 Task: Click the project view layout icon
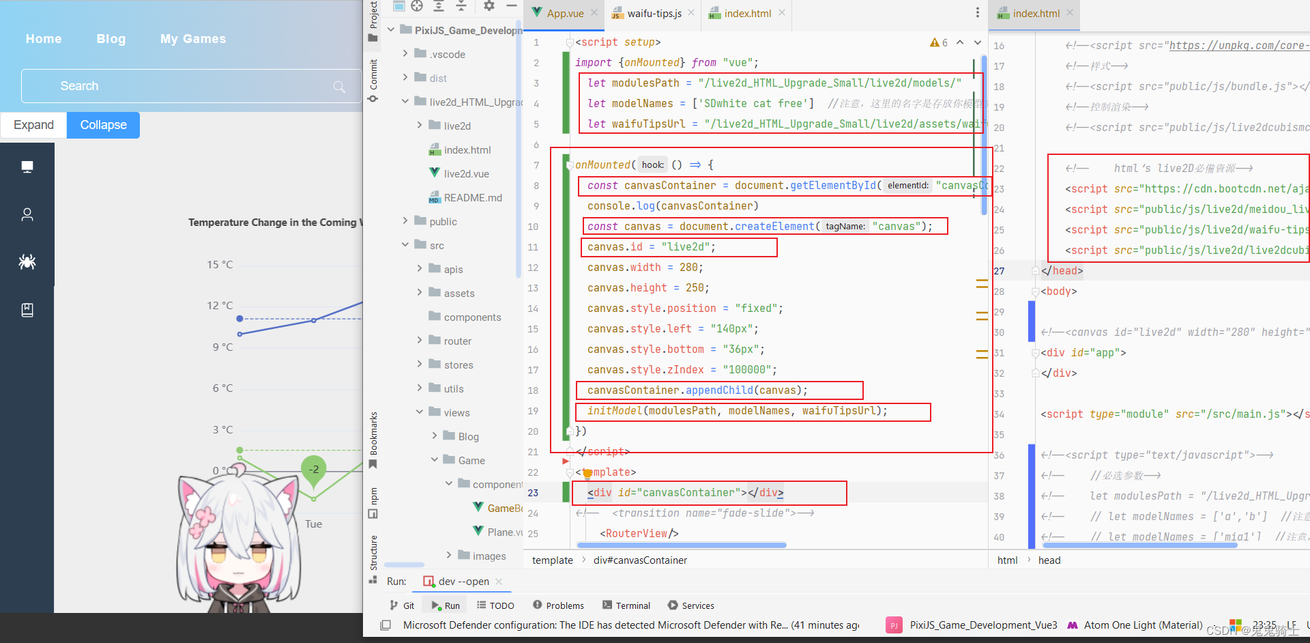tap(399, 6)
